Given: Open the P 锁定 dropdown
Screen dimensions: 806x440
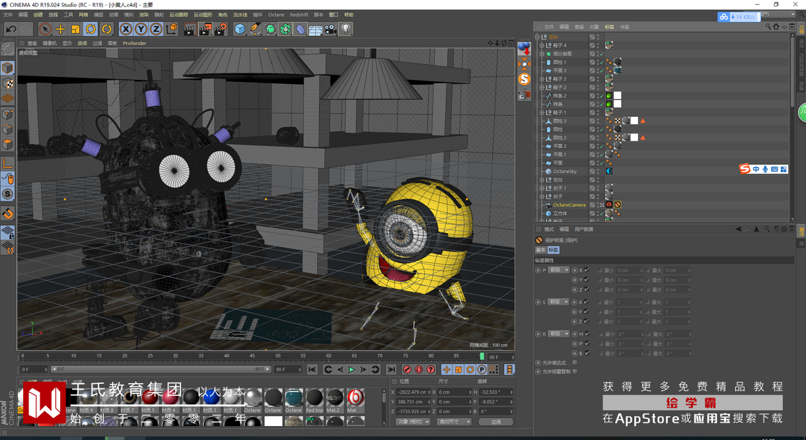Looking at the screenshot, I should pyautogui.click(x=559, y=270).
